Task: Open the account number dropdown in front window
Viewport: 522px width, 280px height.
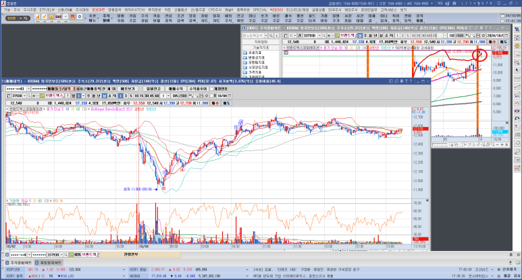Action: 28,89
